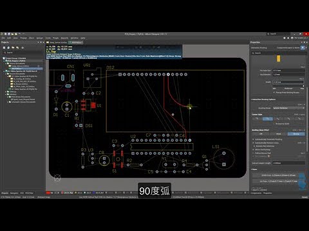Click the Via Hole Size field

point(288,71)
